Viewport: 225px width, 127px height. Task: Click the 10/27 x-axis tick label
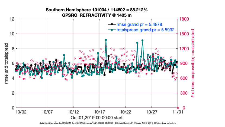152,112
